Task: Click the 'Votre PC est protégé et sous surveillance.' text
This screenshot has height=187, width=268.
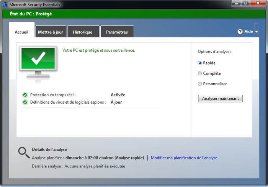Action: click(x=99, y=50)
